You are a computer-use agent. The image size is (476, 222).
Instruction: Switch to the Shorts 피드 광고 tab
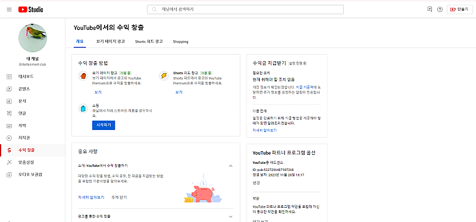point(149,42)
